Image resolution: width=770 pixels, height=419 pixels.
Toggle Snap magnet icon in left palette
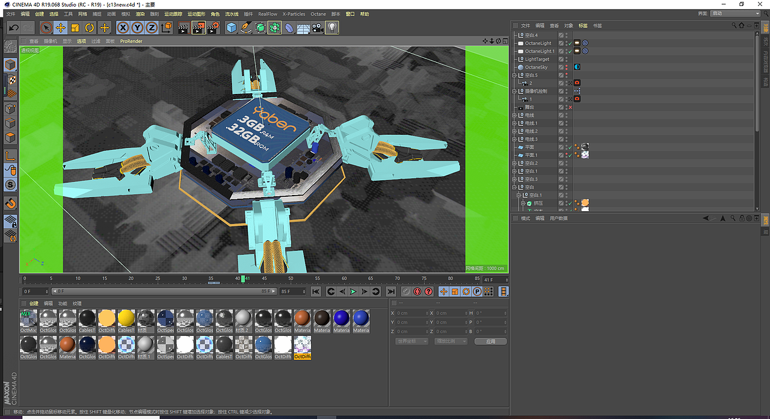pyautogui.click(x=10, y=204)
